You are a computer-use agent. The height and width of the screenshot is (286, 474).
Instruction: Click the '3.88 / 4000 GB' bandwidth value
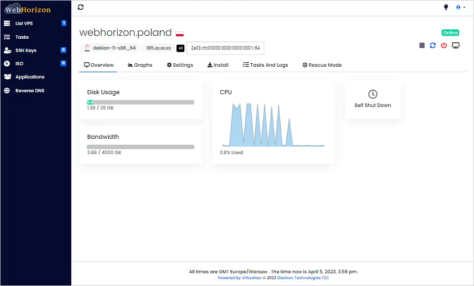[x=104, y=153]
